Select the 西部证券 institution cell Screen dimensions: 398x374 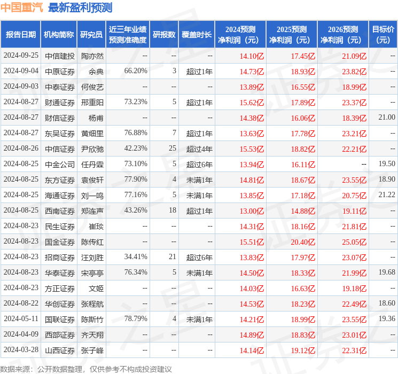[60, 335]
